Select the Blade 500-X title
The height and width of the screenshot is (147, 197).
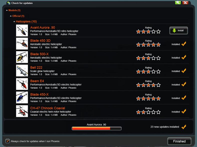(39, 54)
